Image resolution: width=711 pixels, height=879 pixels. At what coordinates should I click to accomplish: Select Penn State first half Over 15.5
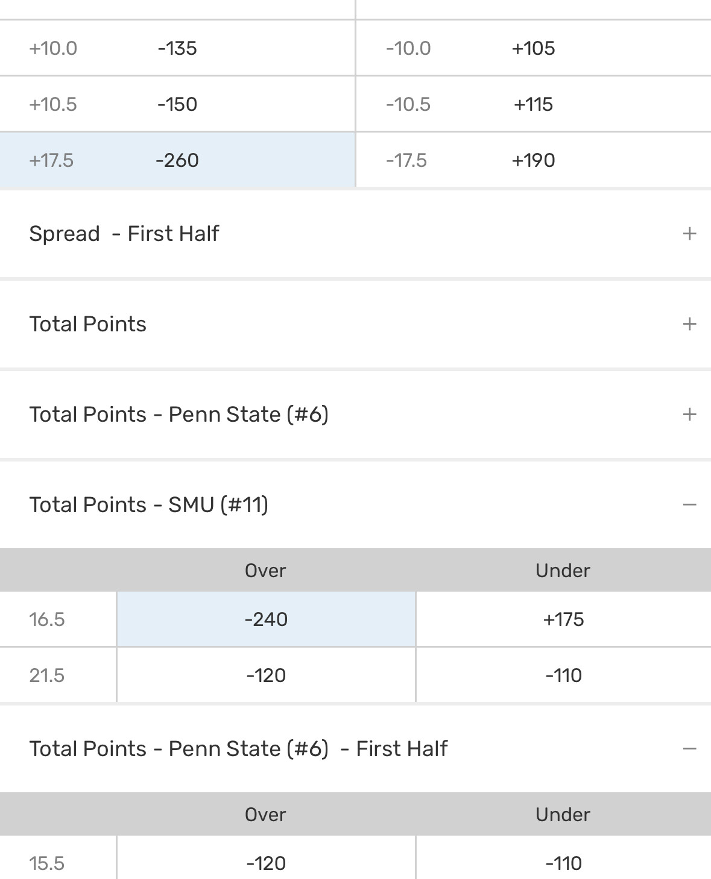(266, 863)
